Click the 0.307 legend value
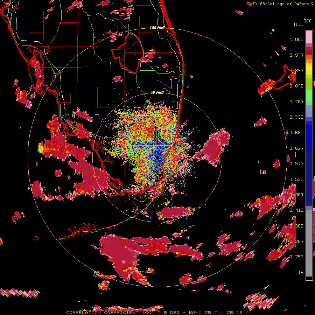This screenshot has height=315, width=315. tap(296, 241)
